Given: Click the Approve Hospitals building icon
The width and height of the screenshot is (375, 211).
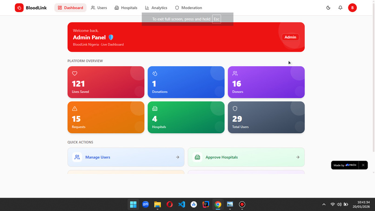Looking at the screenshot, I should [x=197, y=157].
